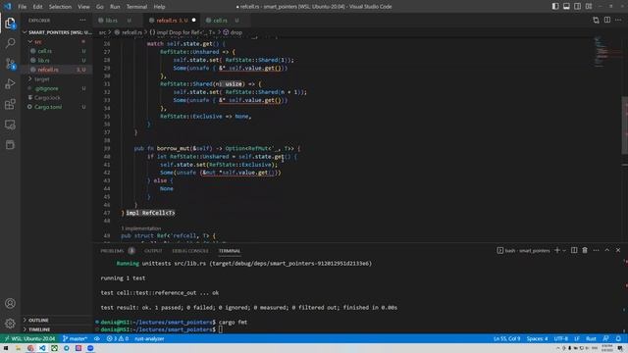
Task: Open the Remote Explorer view
Action: (x=10, y=125)
